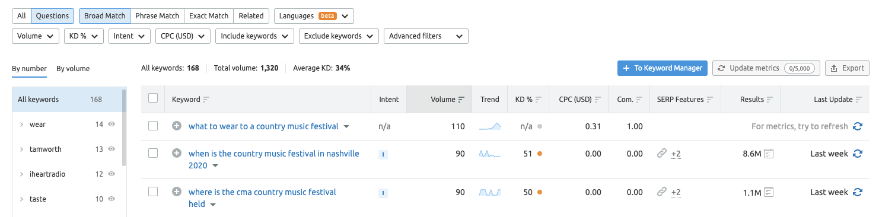This screenshot has height=217, width=879.
Task: Sort by Volume column filter icon
Action: [x=461, y=100]
